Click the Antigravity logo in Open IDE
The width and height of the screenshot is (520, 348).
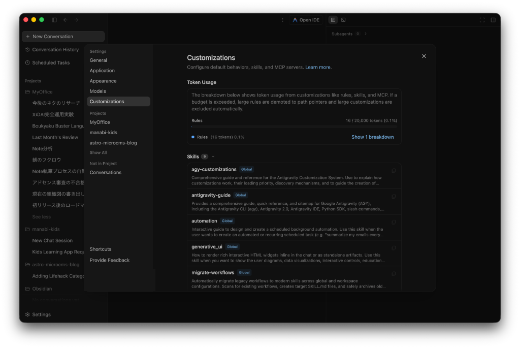pyautogui.click(x=295, y=20)
